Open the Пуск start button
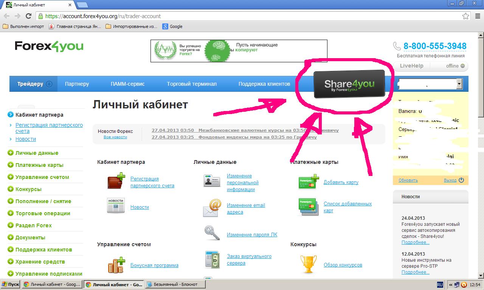Viewport: 484px width, 290px height. (11, 284)
